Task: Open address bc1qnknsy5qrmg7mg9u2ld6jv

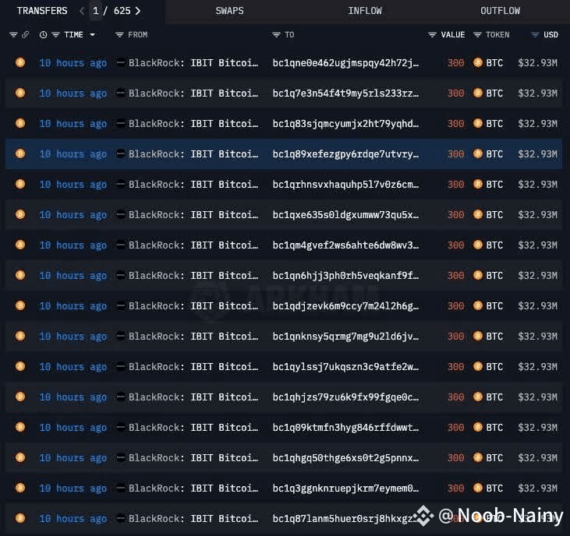Action: pos(345,337)
